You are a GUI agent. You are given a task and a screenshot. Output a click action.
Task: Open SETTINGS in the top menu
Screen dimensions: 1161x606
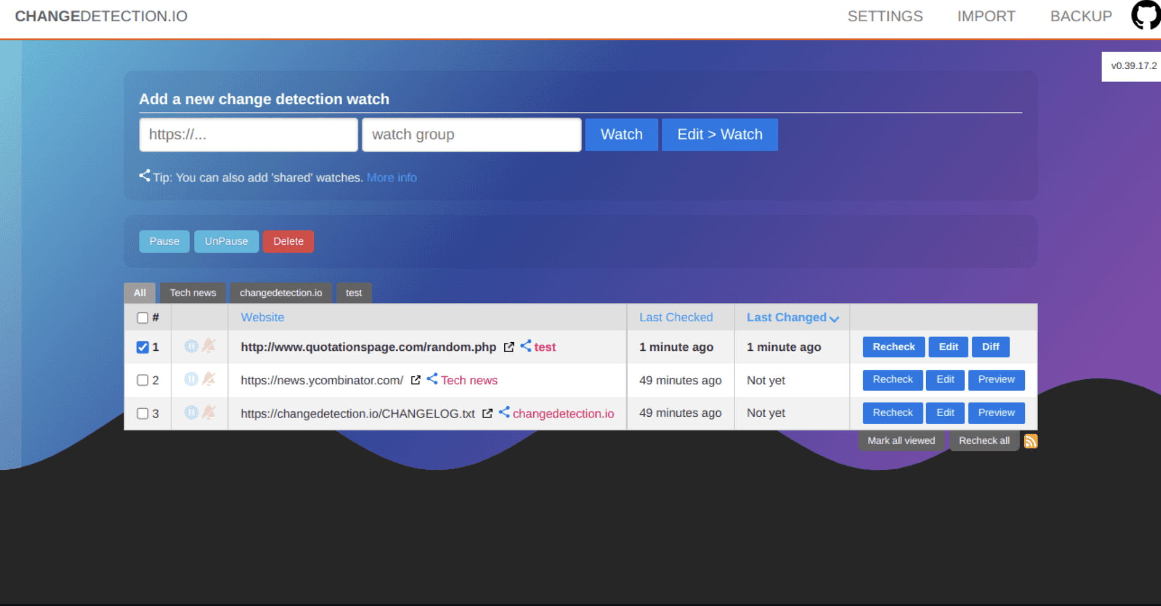coord(885,16)
